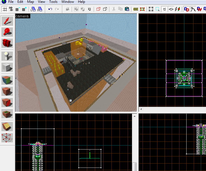Activate the Magnify tool
This screenshot has width=206, height=171.
point(7,32)
